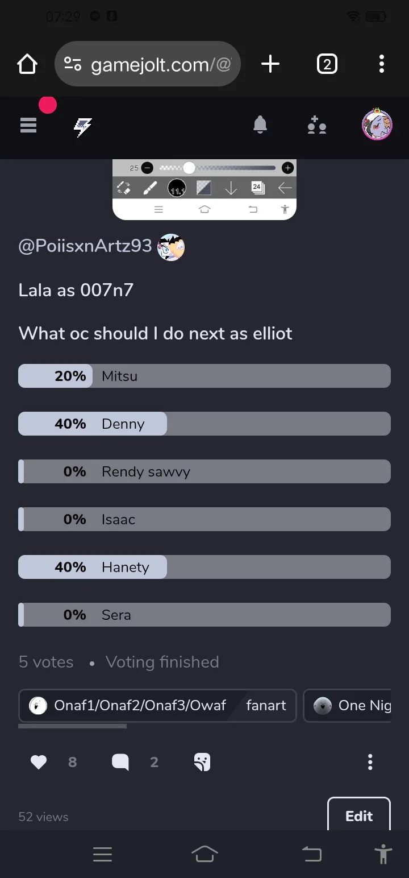Like the post with the heart icon
This screenshot has height=878, width=409.
coord(39,762)
